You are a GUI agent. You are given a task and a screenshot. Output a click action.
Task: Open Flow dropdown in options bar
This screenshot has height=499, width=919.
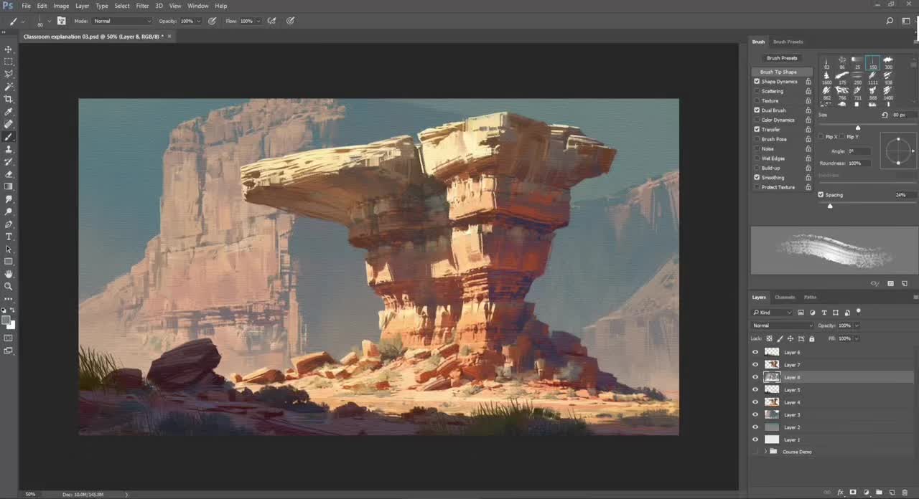(x=258, y=21)
